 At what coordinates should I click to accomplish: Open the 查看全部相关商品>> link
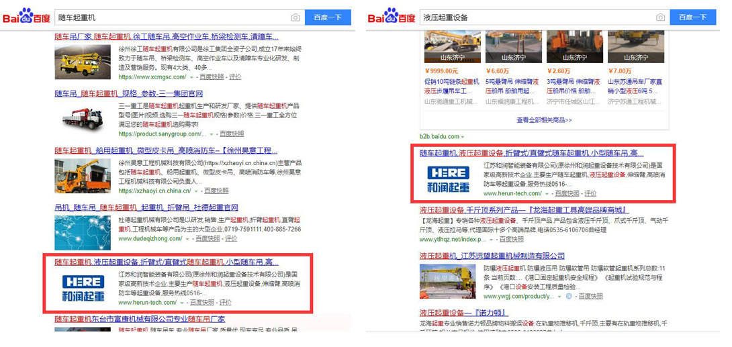pyautogui.click(x=543, y=120)
